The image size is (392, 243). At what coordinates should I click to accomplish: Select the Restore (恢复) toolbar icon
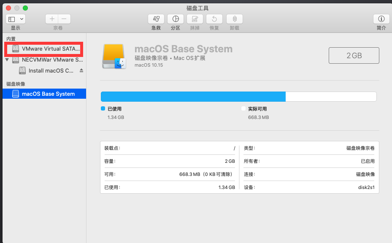214,19
